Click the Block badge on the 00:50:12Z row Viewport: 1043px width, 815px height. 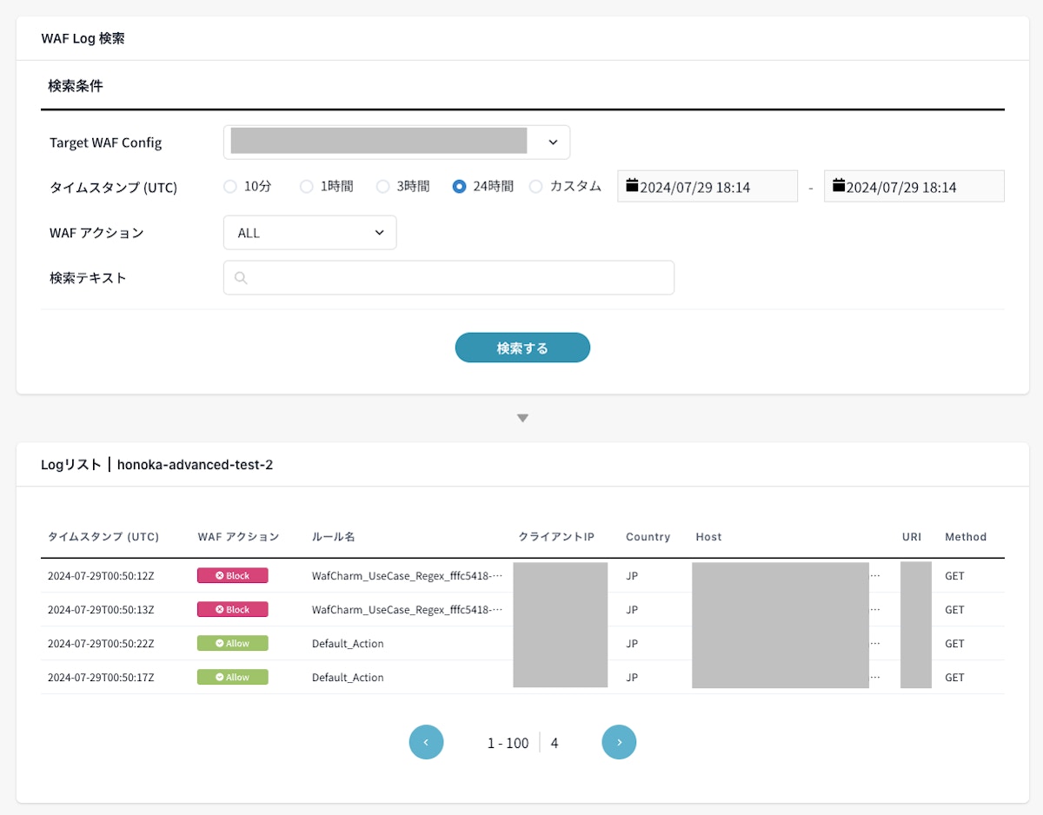(232, 575)
